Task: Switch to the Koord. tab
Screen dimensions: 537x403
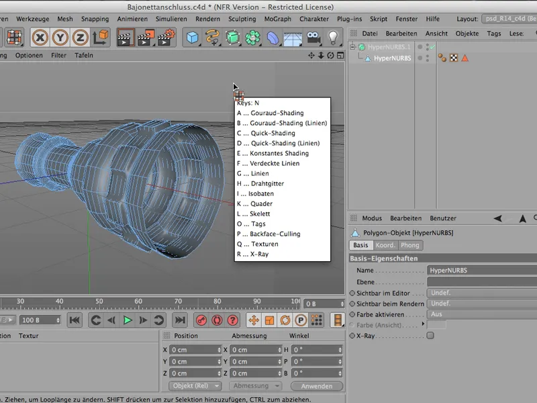Action: tap(385, 245)
